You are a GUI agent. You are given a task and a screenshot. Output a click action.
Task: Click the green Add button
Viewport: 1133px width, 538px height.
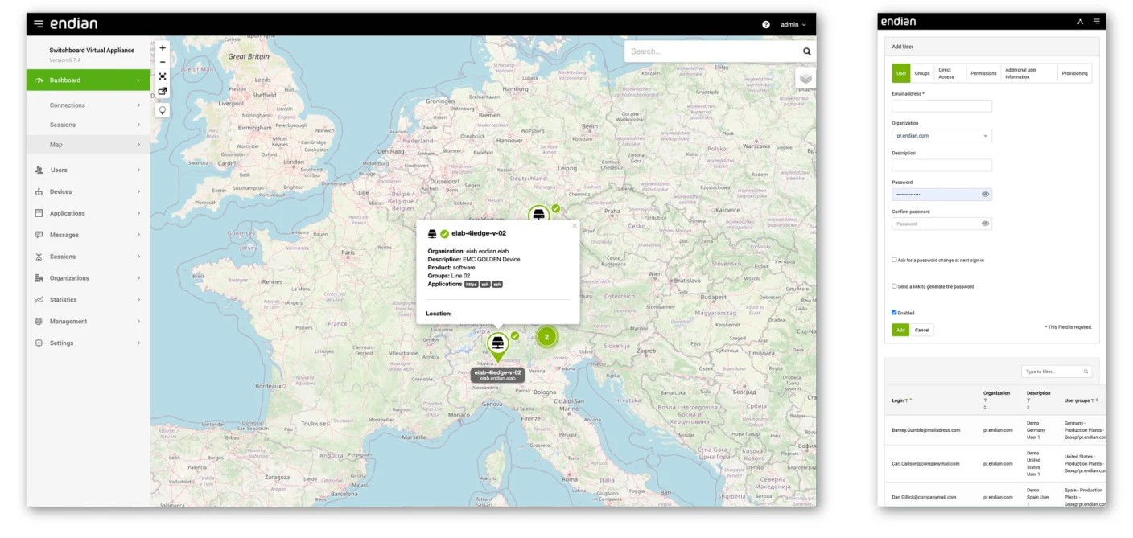click(900, 330)
